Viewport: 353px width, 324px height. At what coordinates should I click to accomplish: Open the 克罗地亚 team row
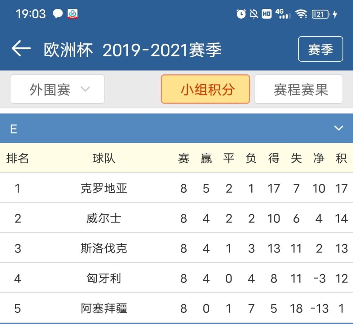[104, 189]
